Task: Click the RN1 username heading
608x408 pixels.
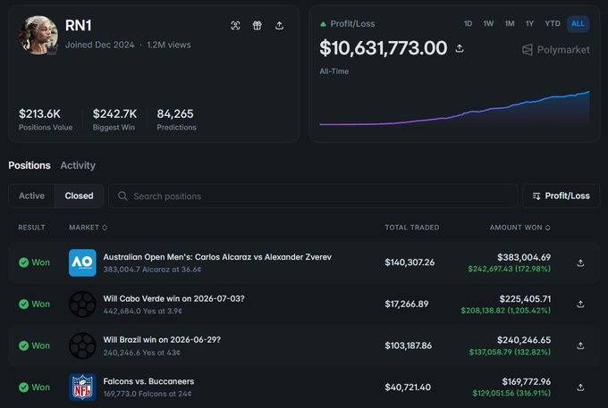Action: click(79, 26)
